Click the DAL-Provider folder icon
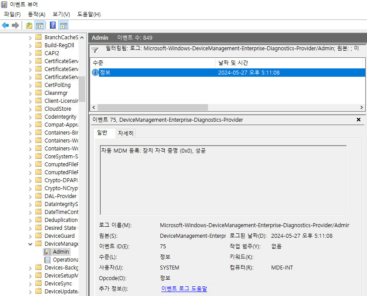The height and width of the screenshot is (296, 367). [x=38, y=196]
